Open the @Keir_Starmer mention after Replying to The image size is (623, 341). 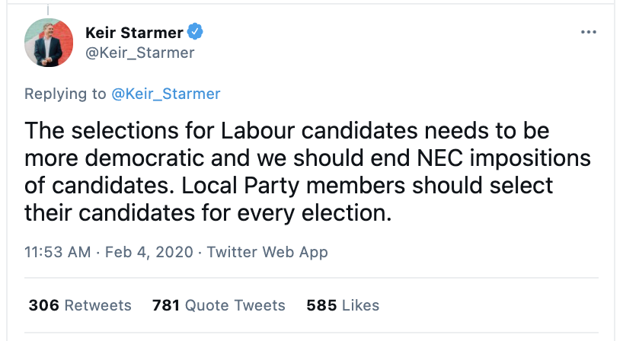click(165, 94)
